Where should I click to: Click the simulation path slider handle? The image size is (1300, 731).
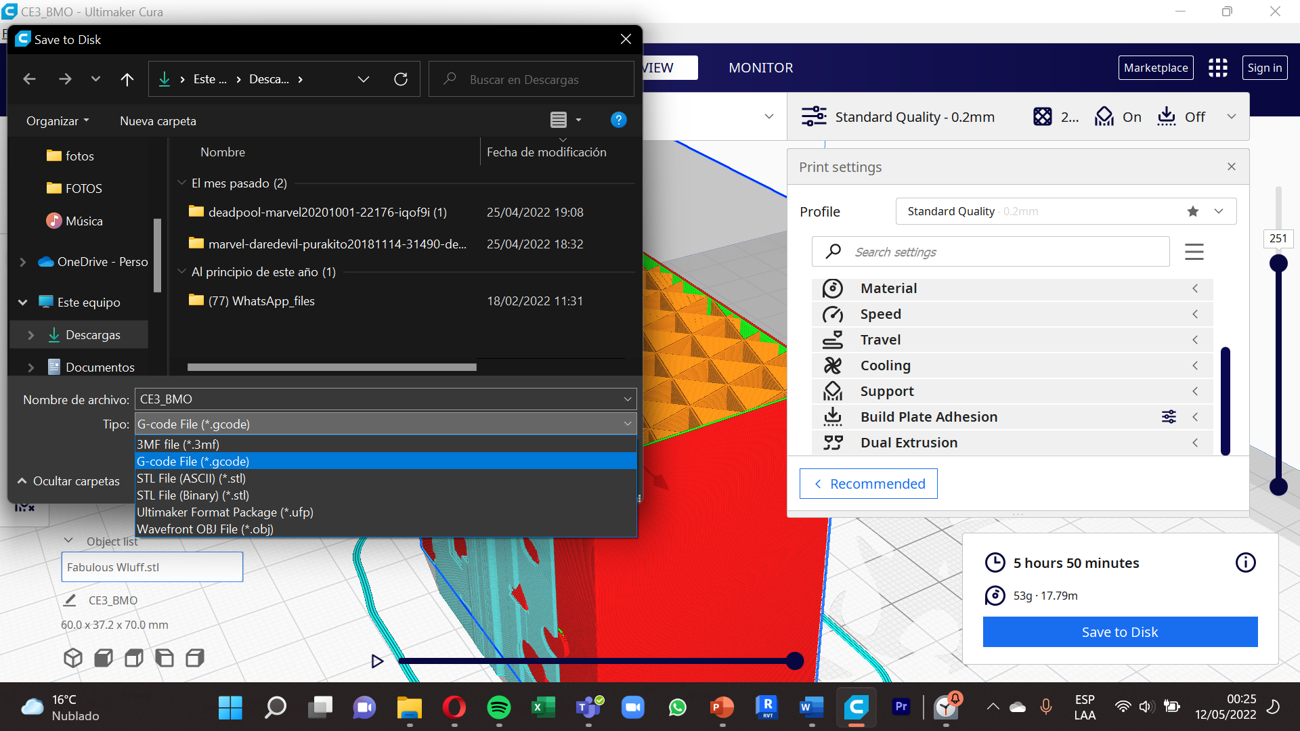pos(795,661)
